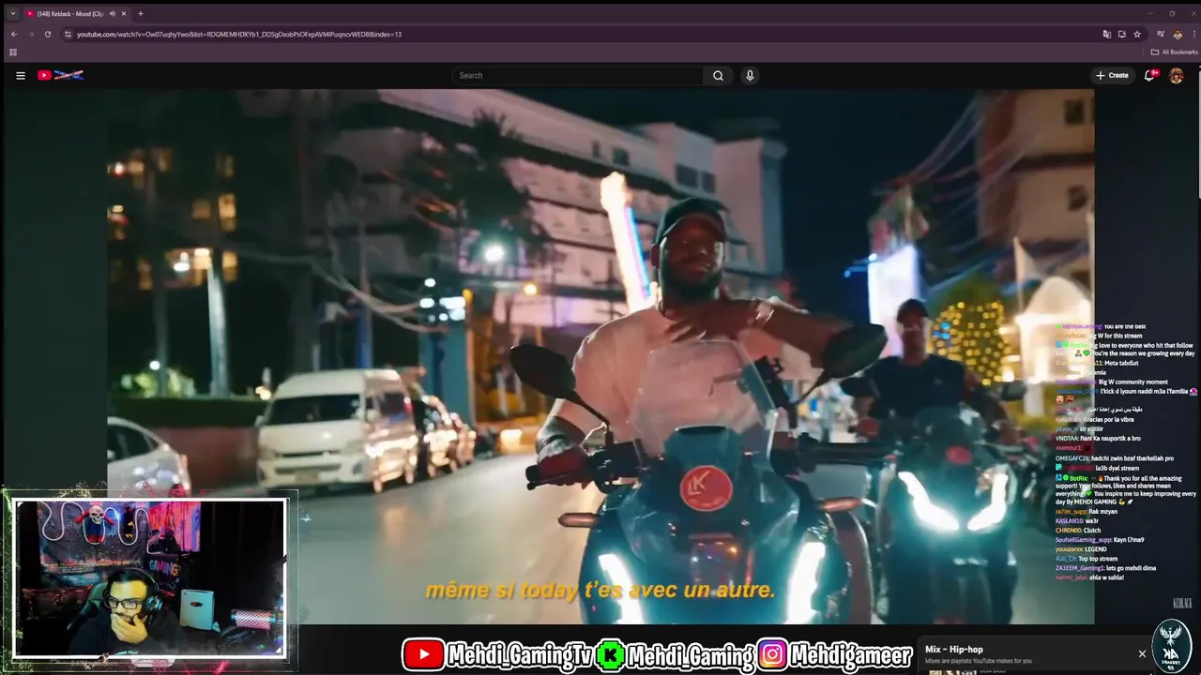Click the YouTube Mehdi_GamingTv banner label
The width and height of the screenshot is (1201, 675).
(498, 654)
